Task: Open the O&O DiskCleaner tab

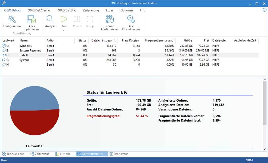Action: [39, 10]
